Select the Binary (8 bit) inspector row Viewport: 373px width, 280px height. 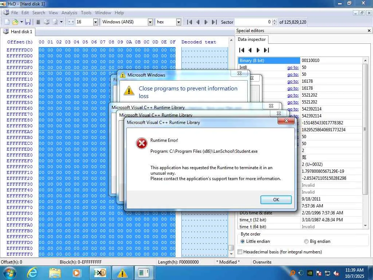click(x=269, y=61)
